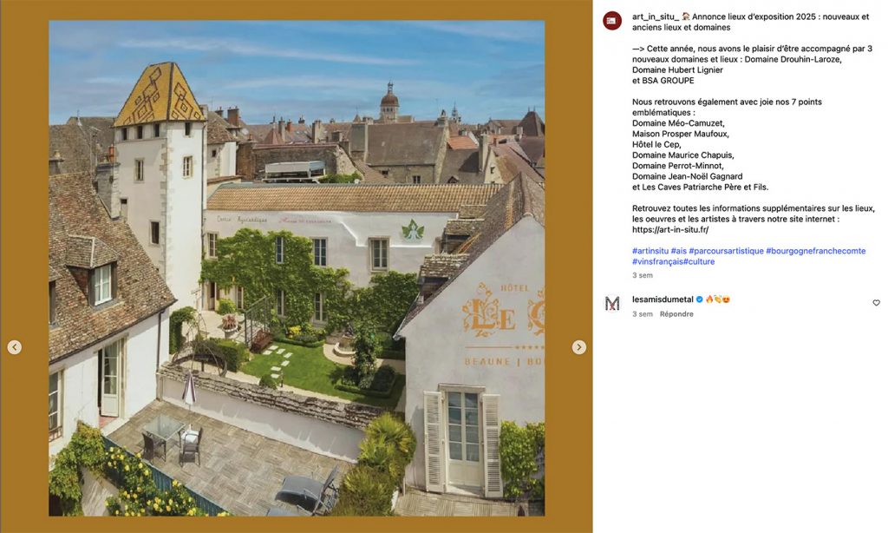Screen dimensions: 888x533
Task: Select the text 'Maison Prosper Maufoux,'
Action: pyautogui.click(x=681, y=134)
